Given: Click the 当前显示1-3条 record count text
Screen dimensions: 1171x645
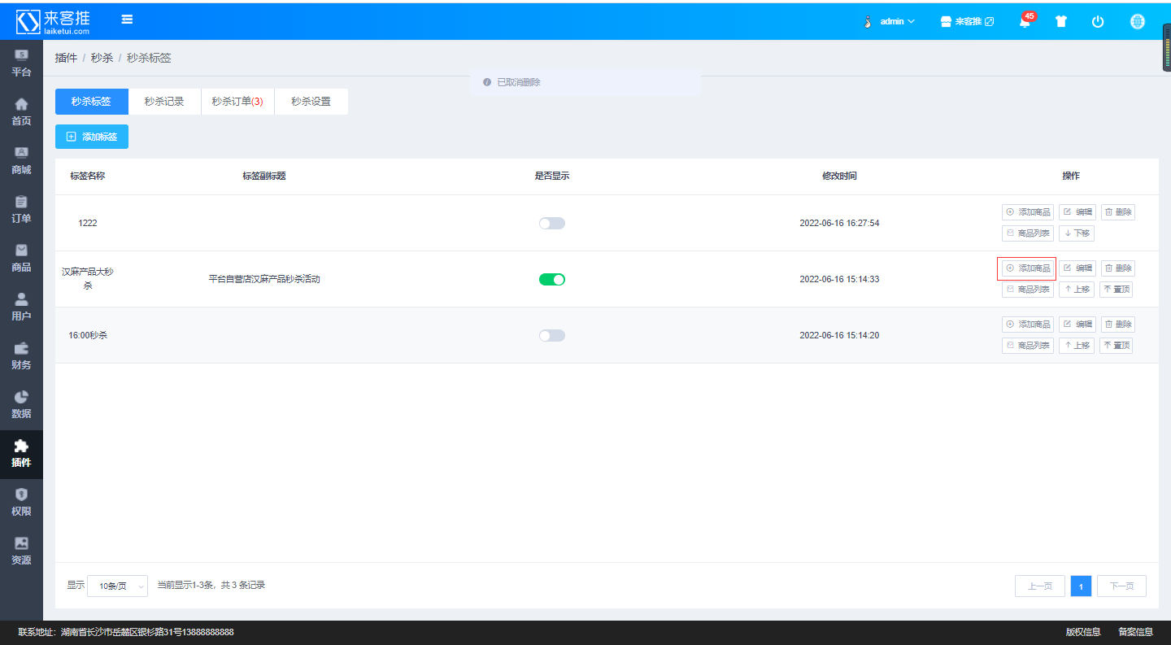Looking at the screenshot, I should tap(211, 585).
